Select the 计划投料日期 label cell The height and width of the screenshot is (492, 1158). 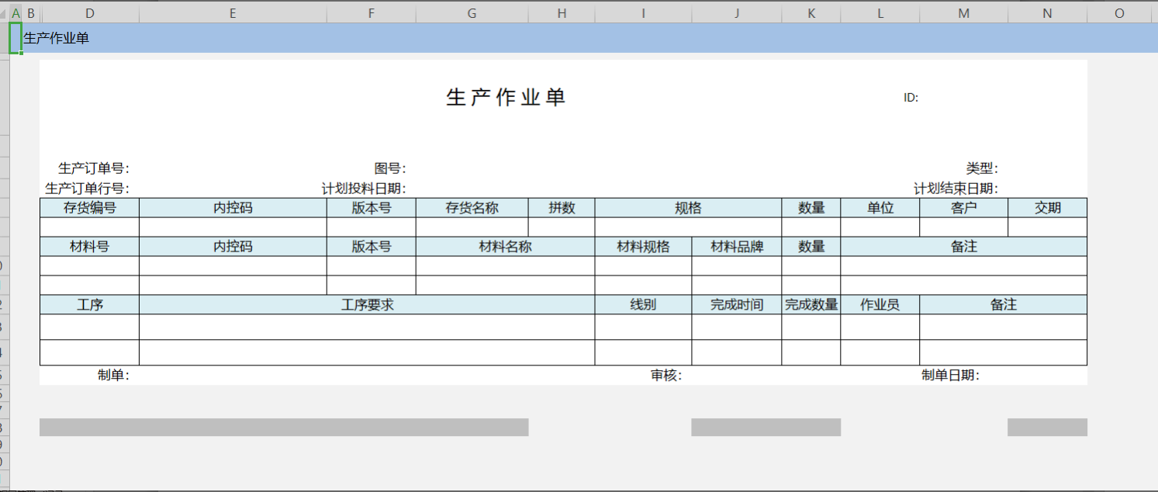pos(364,189)
